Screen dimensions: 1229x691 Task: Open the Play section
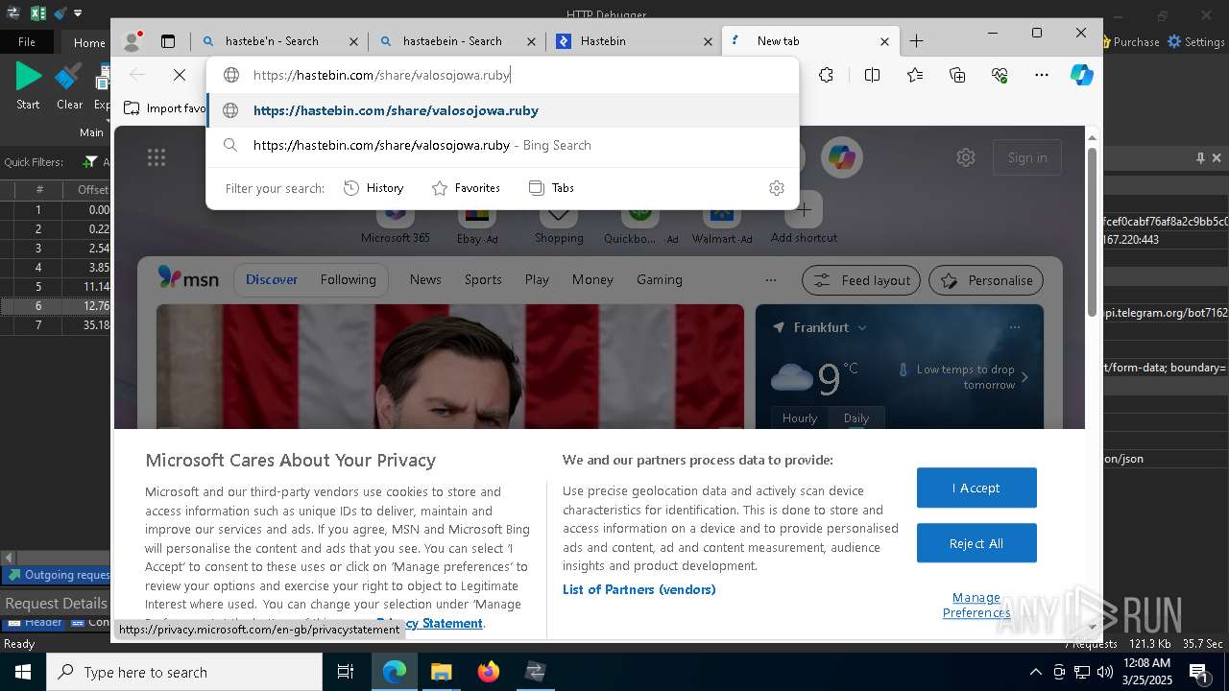coord(537,279)
